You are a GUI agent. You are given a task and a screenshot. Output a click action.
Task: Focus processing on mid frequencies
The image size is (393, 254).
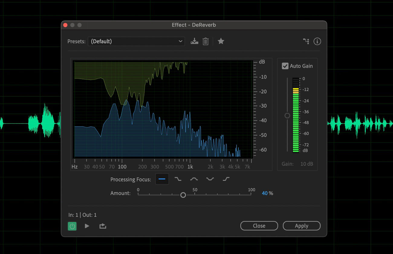click(193, 179)
